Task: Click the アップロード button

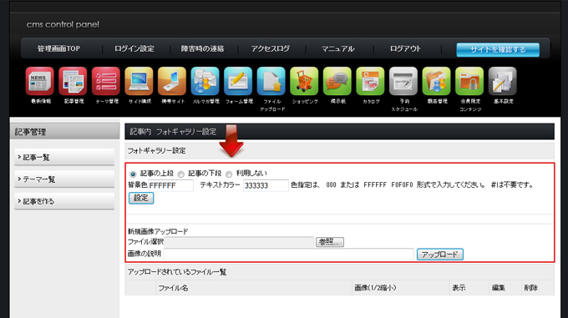Action: click(x=439, y=255)
